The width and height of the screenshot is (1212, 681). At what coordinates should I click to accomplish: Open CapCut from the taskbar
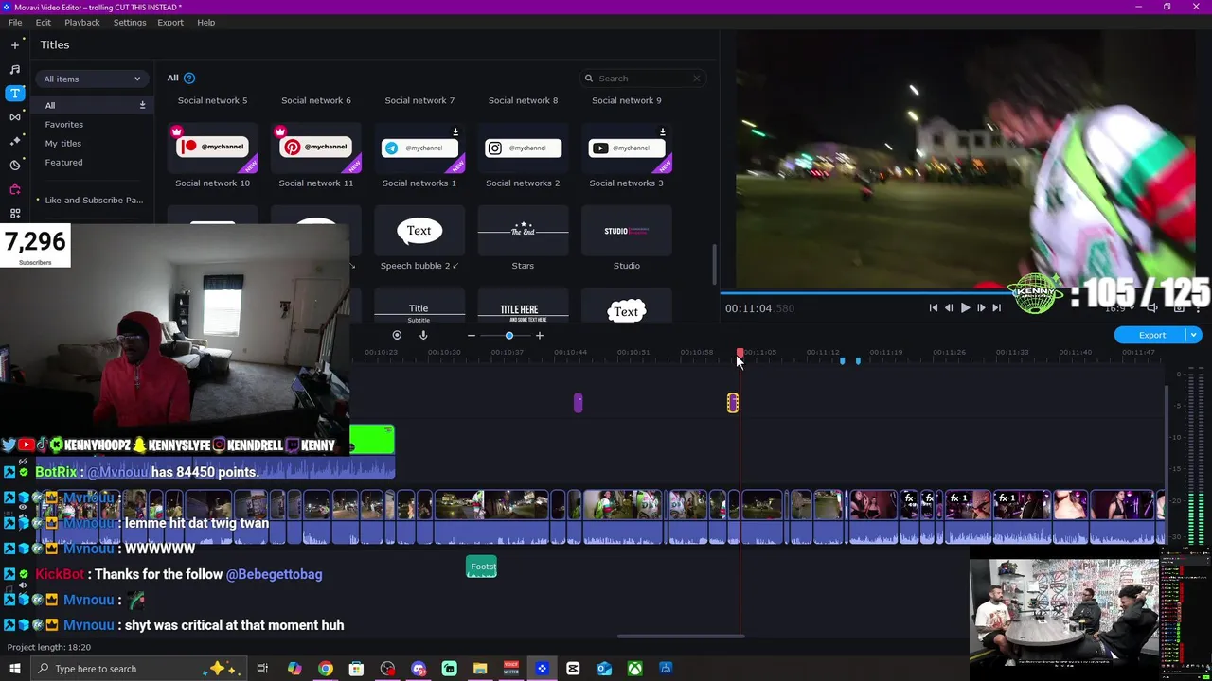tap(573, 669)
